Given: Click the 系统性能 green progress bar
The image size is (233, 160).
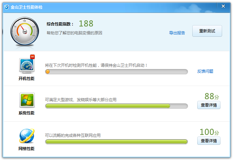Looking at the screenshot, I should [x=117, y=106].
